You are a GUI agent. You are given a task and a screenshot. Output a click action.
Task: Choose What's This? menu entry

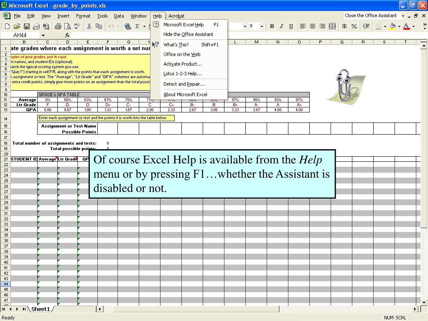(189, 44)
